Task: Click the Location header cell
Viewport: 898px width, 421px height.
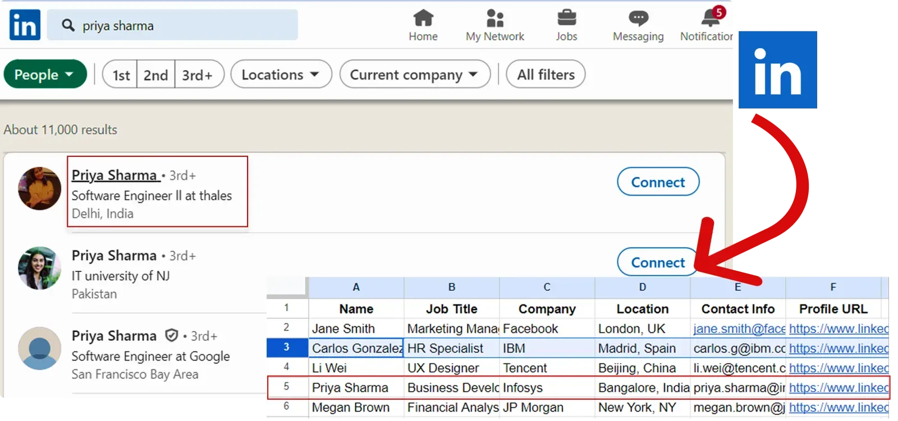Action: point(643,308)
